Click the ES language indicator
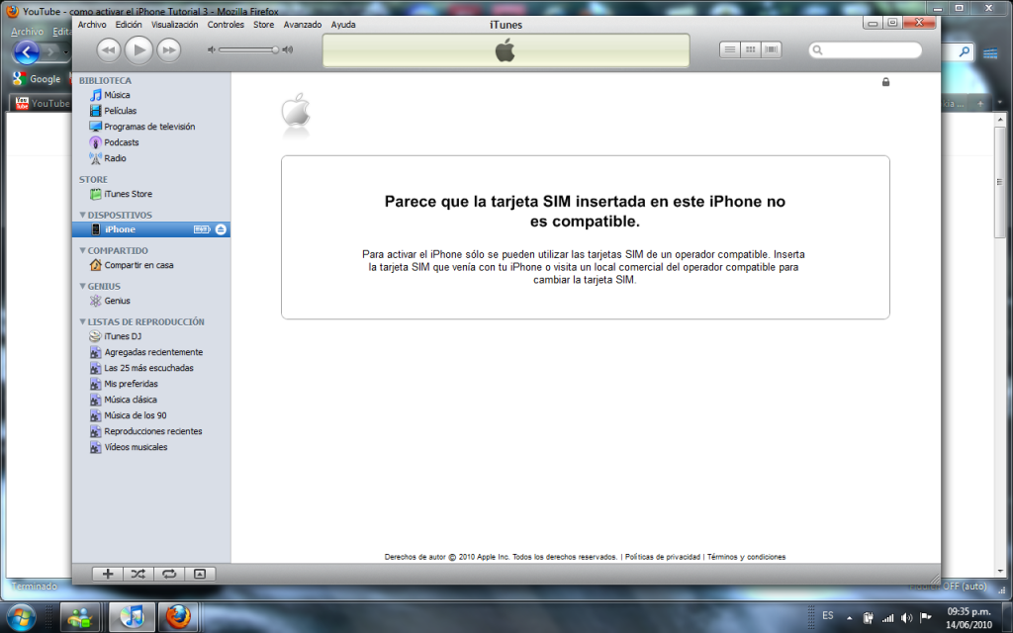This screenshot has width=1013, height=633. pyautogui.click(x=828, y=615)
